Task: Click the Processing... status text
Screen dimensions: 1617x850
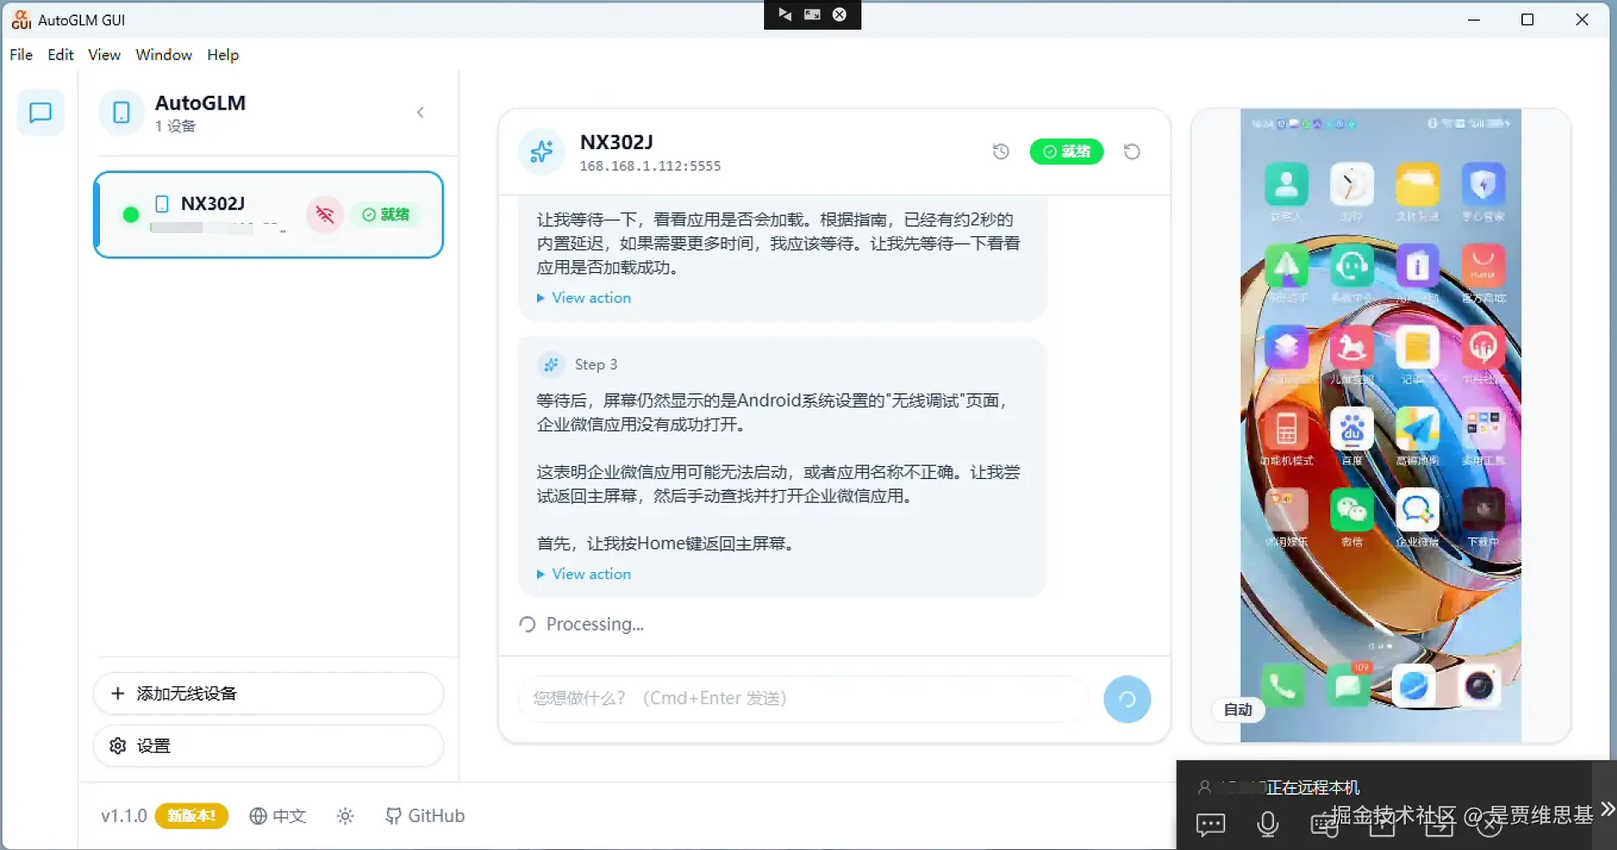Action: [595, 625]
